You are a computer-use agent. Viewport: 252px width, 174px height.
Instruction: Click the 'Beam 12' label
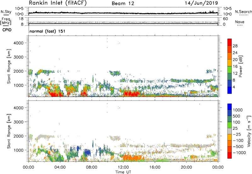(123, 3)
